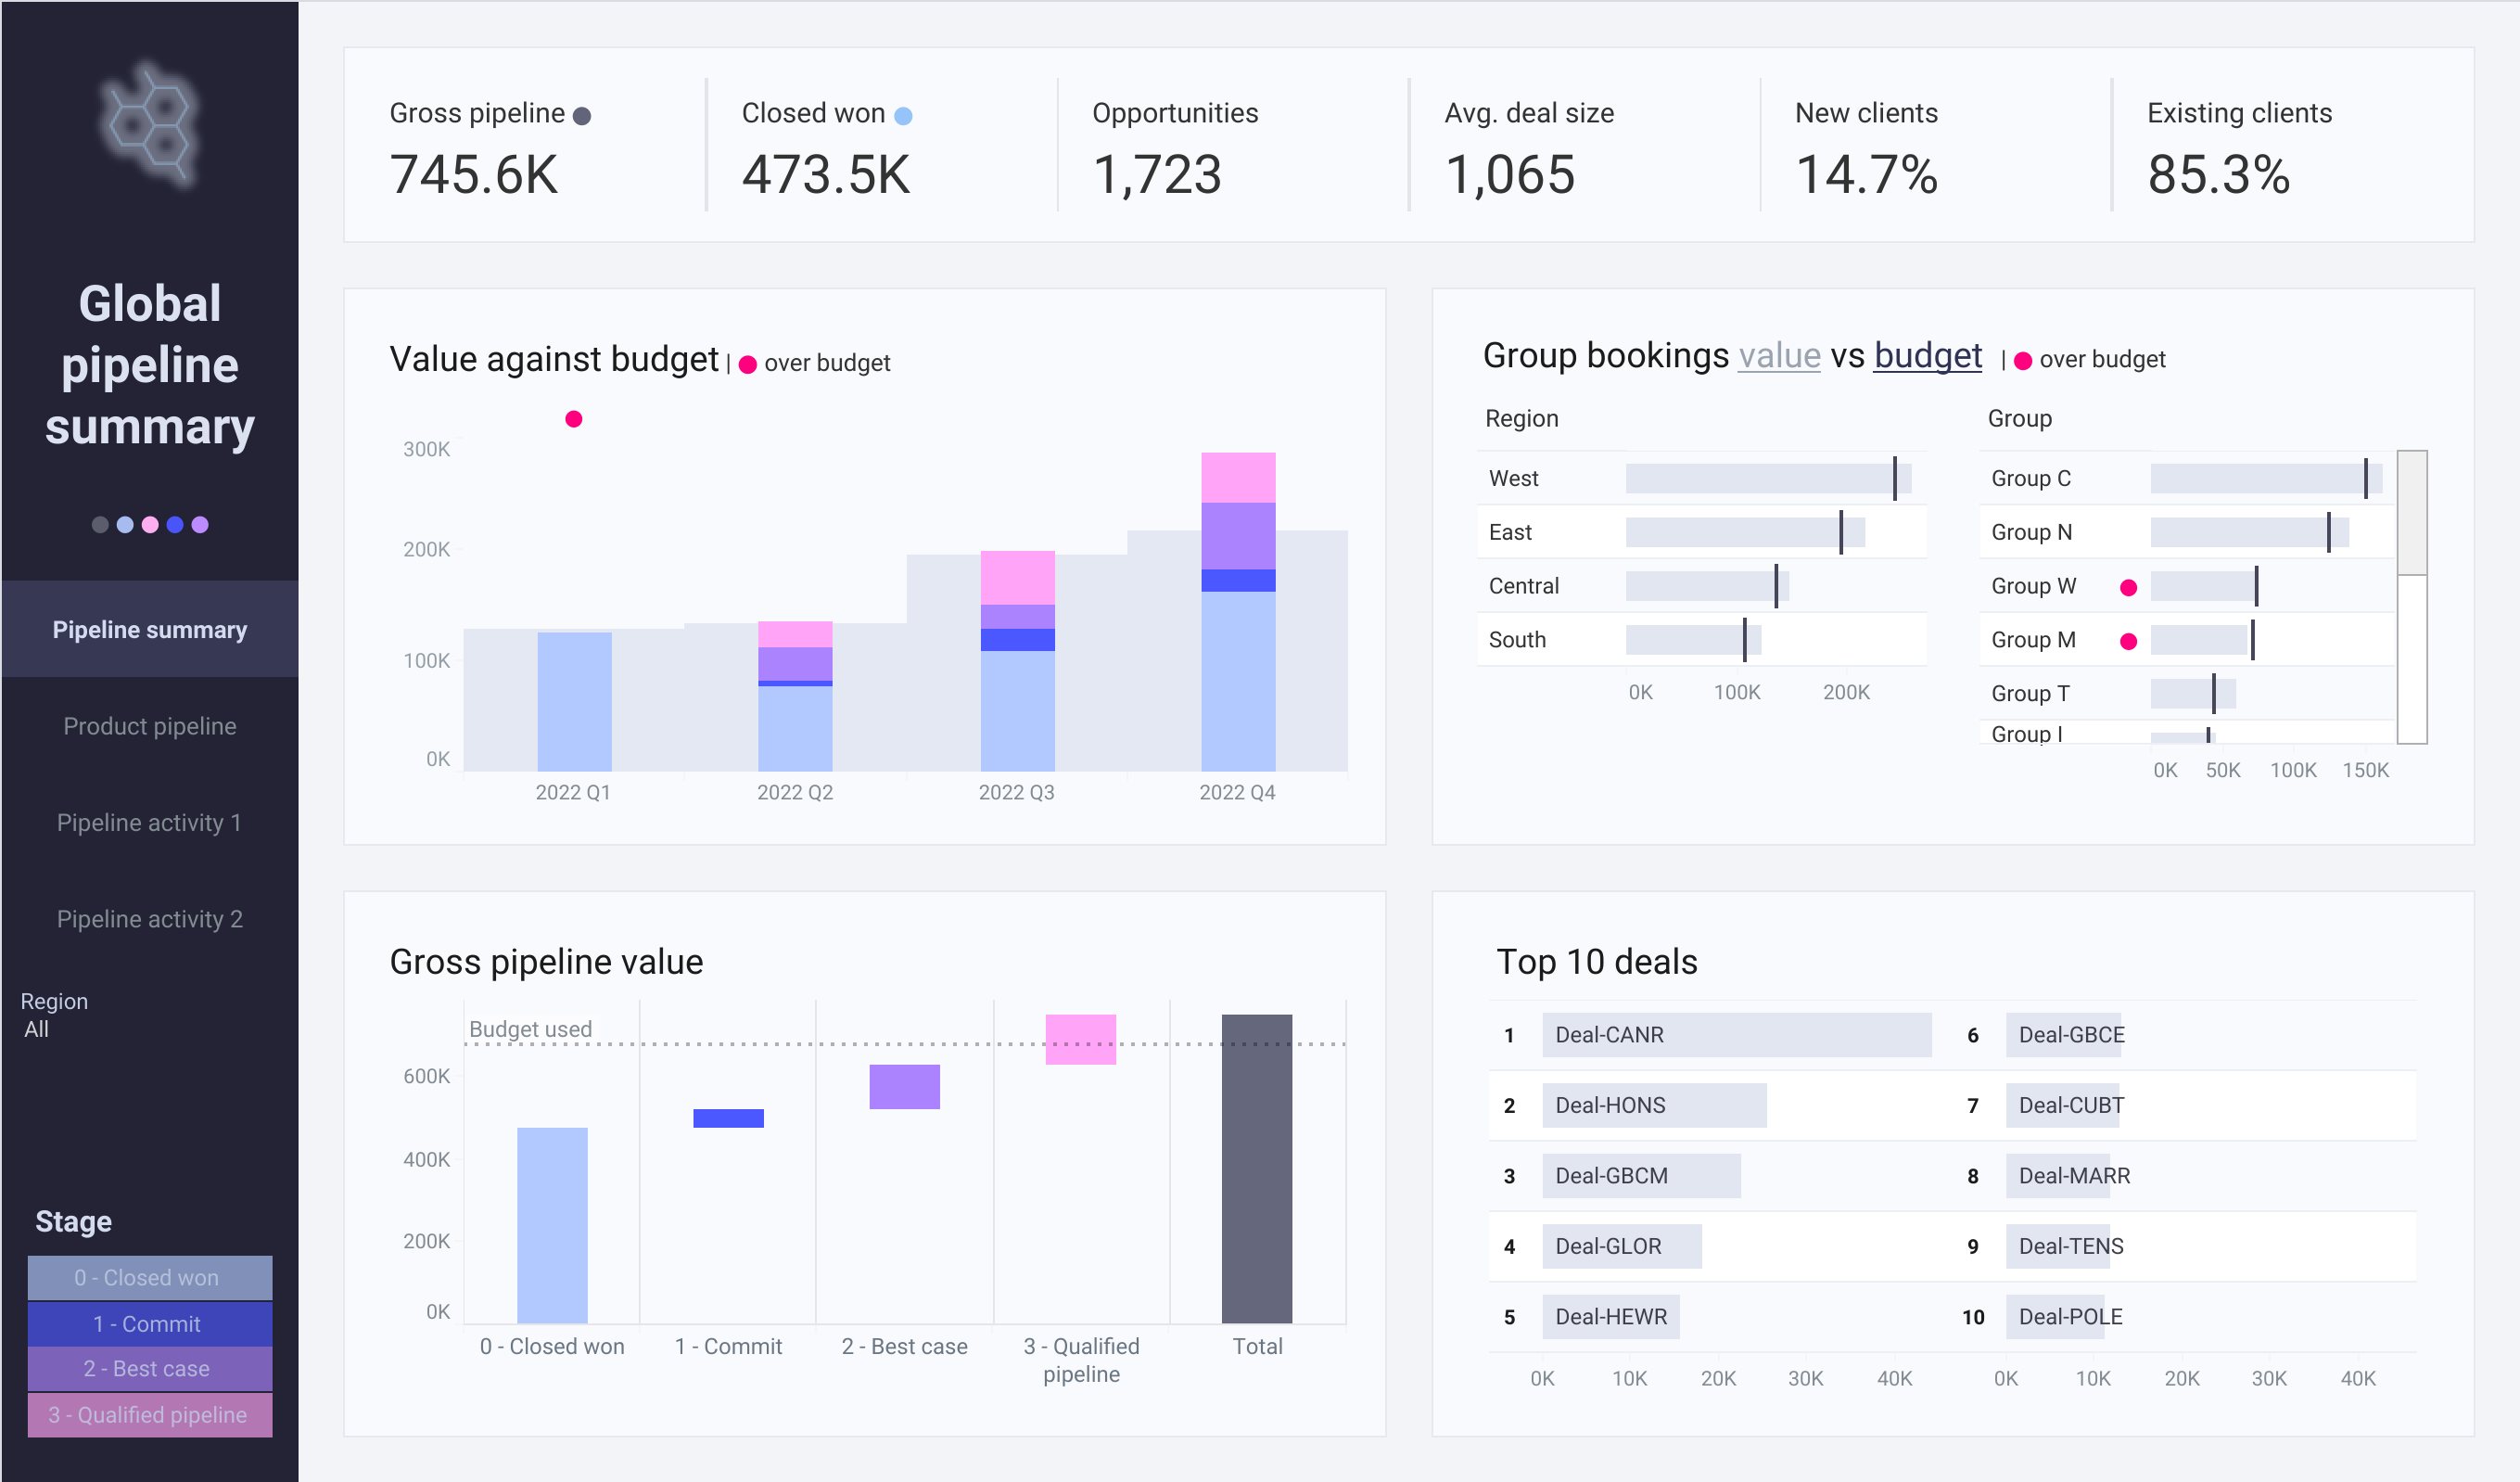This screenshot has width=2520, height=1482.
Task: Select the Deal-CANR bar in Top 10 deals
Action: [x=1736, y=1035]
